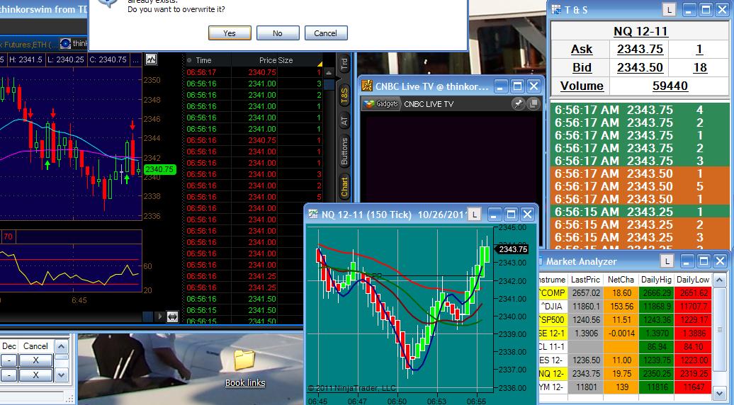
Task: Select the NQ 12- row in Market Analyzer
Action: coord(625,374)
